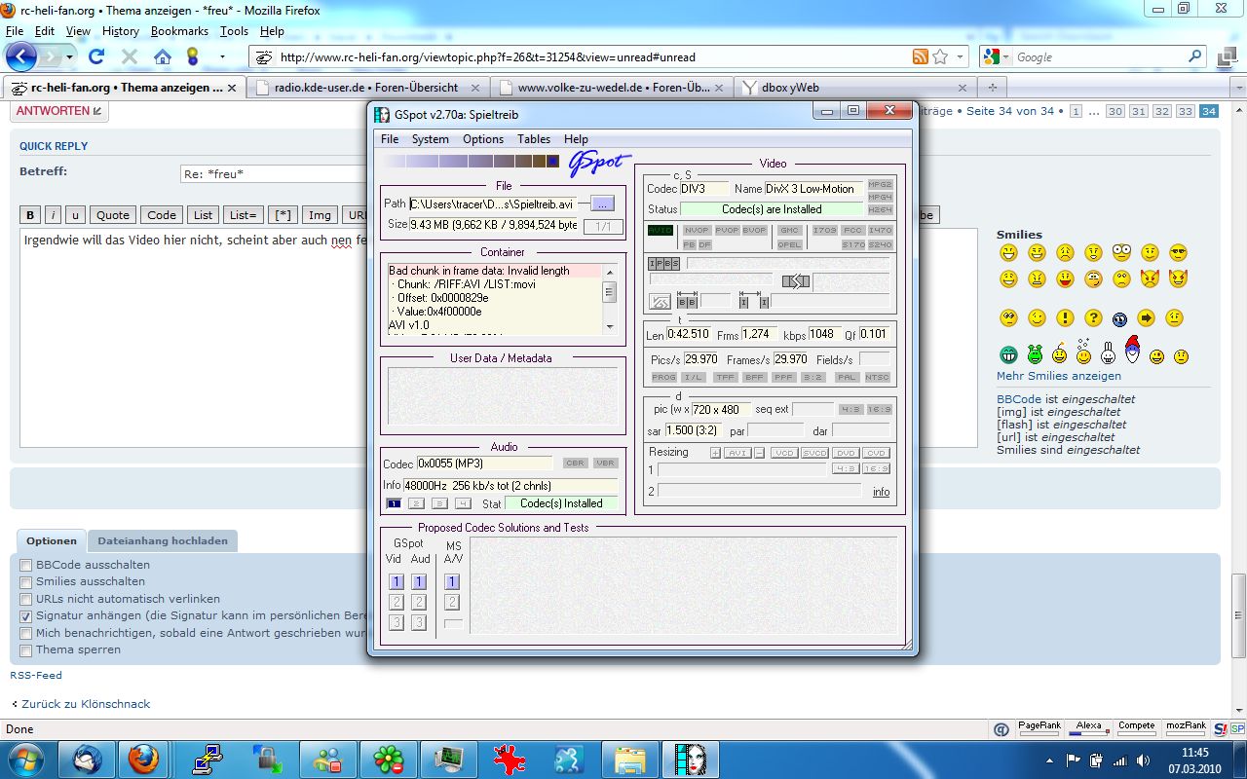Click the RSS-Feed link
Screen dimensions: 1247x779
(x=36, y=675)
